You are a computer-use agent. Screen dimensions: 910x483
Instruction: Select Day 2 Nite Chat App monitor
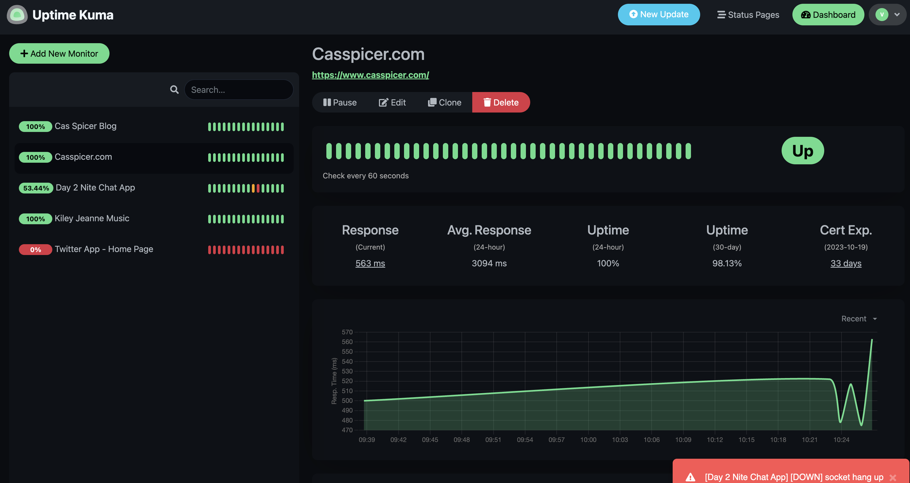[95, 188]
